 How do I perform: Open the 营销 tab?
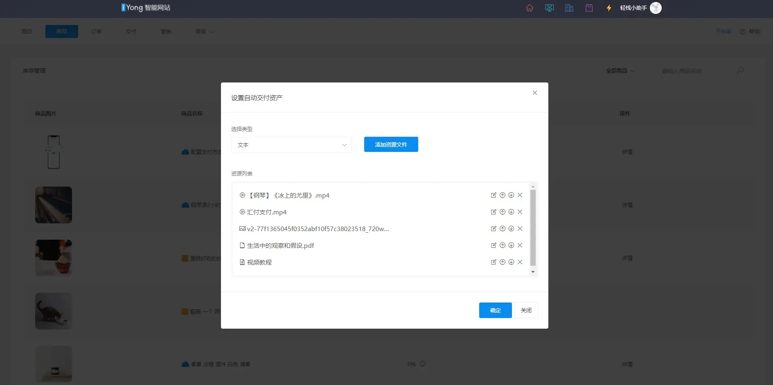(x=166, y=31)
